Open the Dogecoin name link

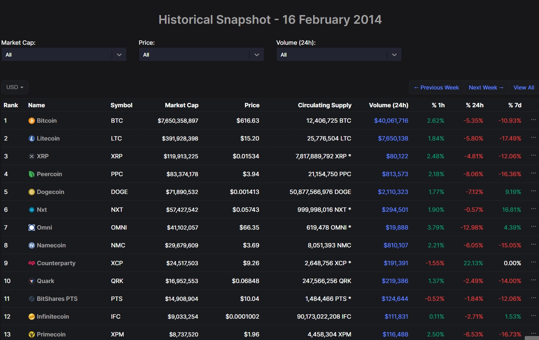(x=50, y=192)
